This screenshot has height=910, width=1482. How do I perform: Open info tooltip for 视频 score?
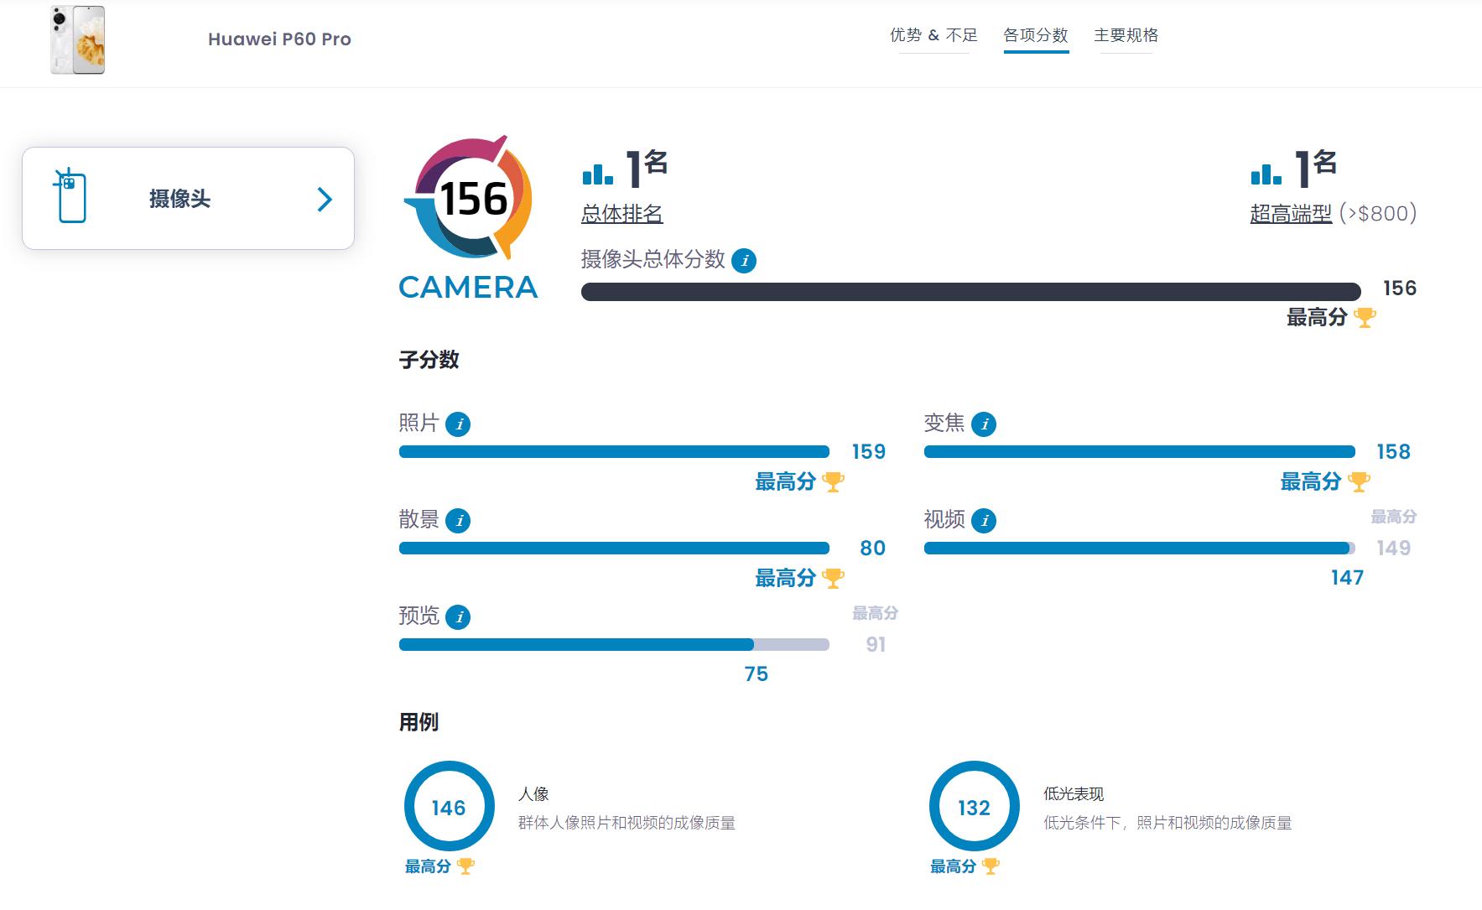coord(985,521)
